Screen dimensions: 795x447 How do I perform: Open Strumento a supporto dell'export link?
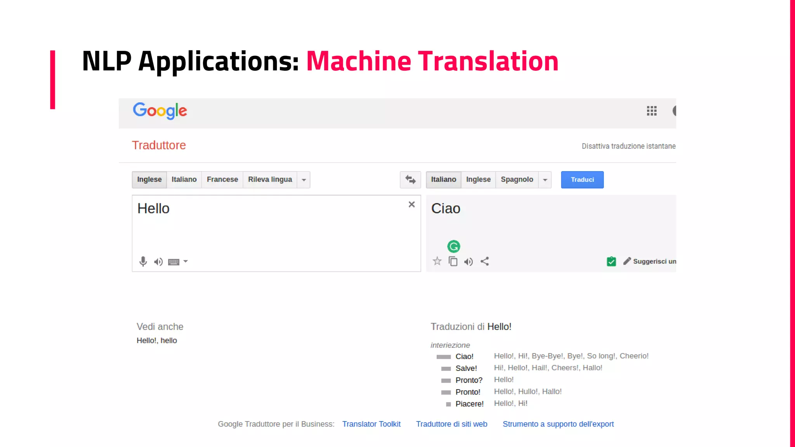point(558,424)
